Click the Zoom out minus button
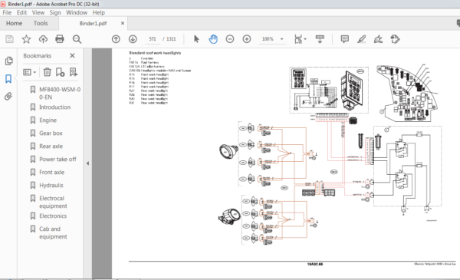460x280 pixels. click(x=230, y=39)
